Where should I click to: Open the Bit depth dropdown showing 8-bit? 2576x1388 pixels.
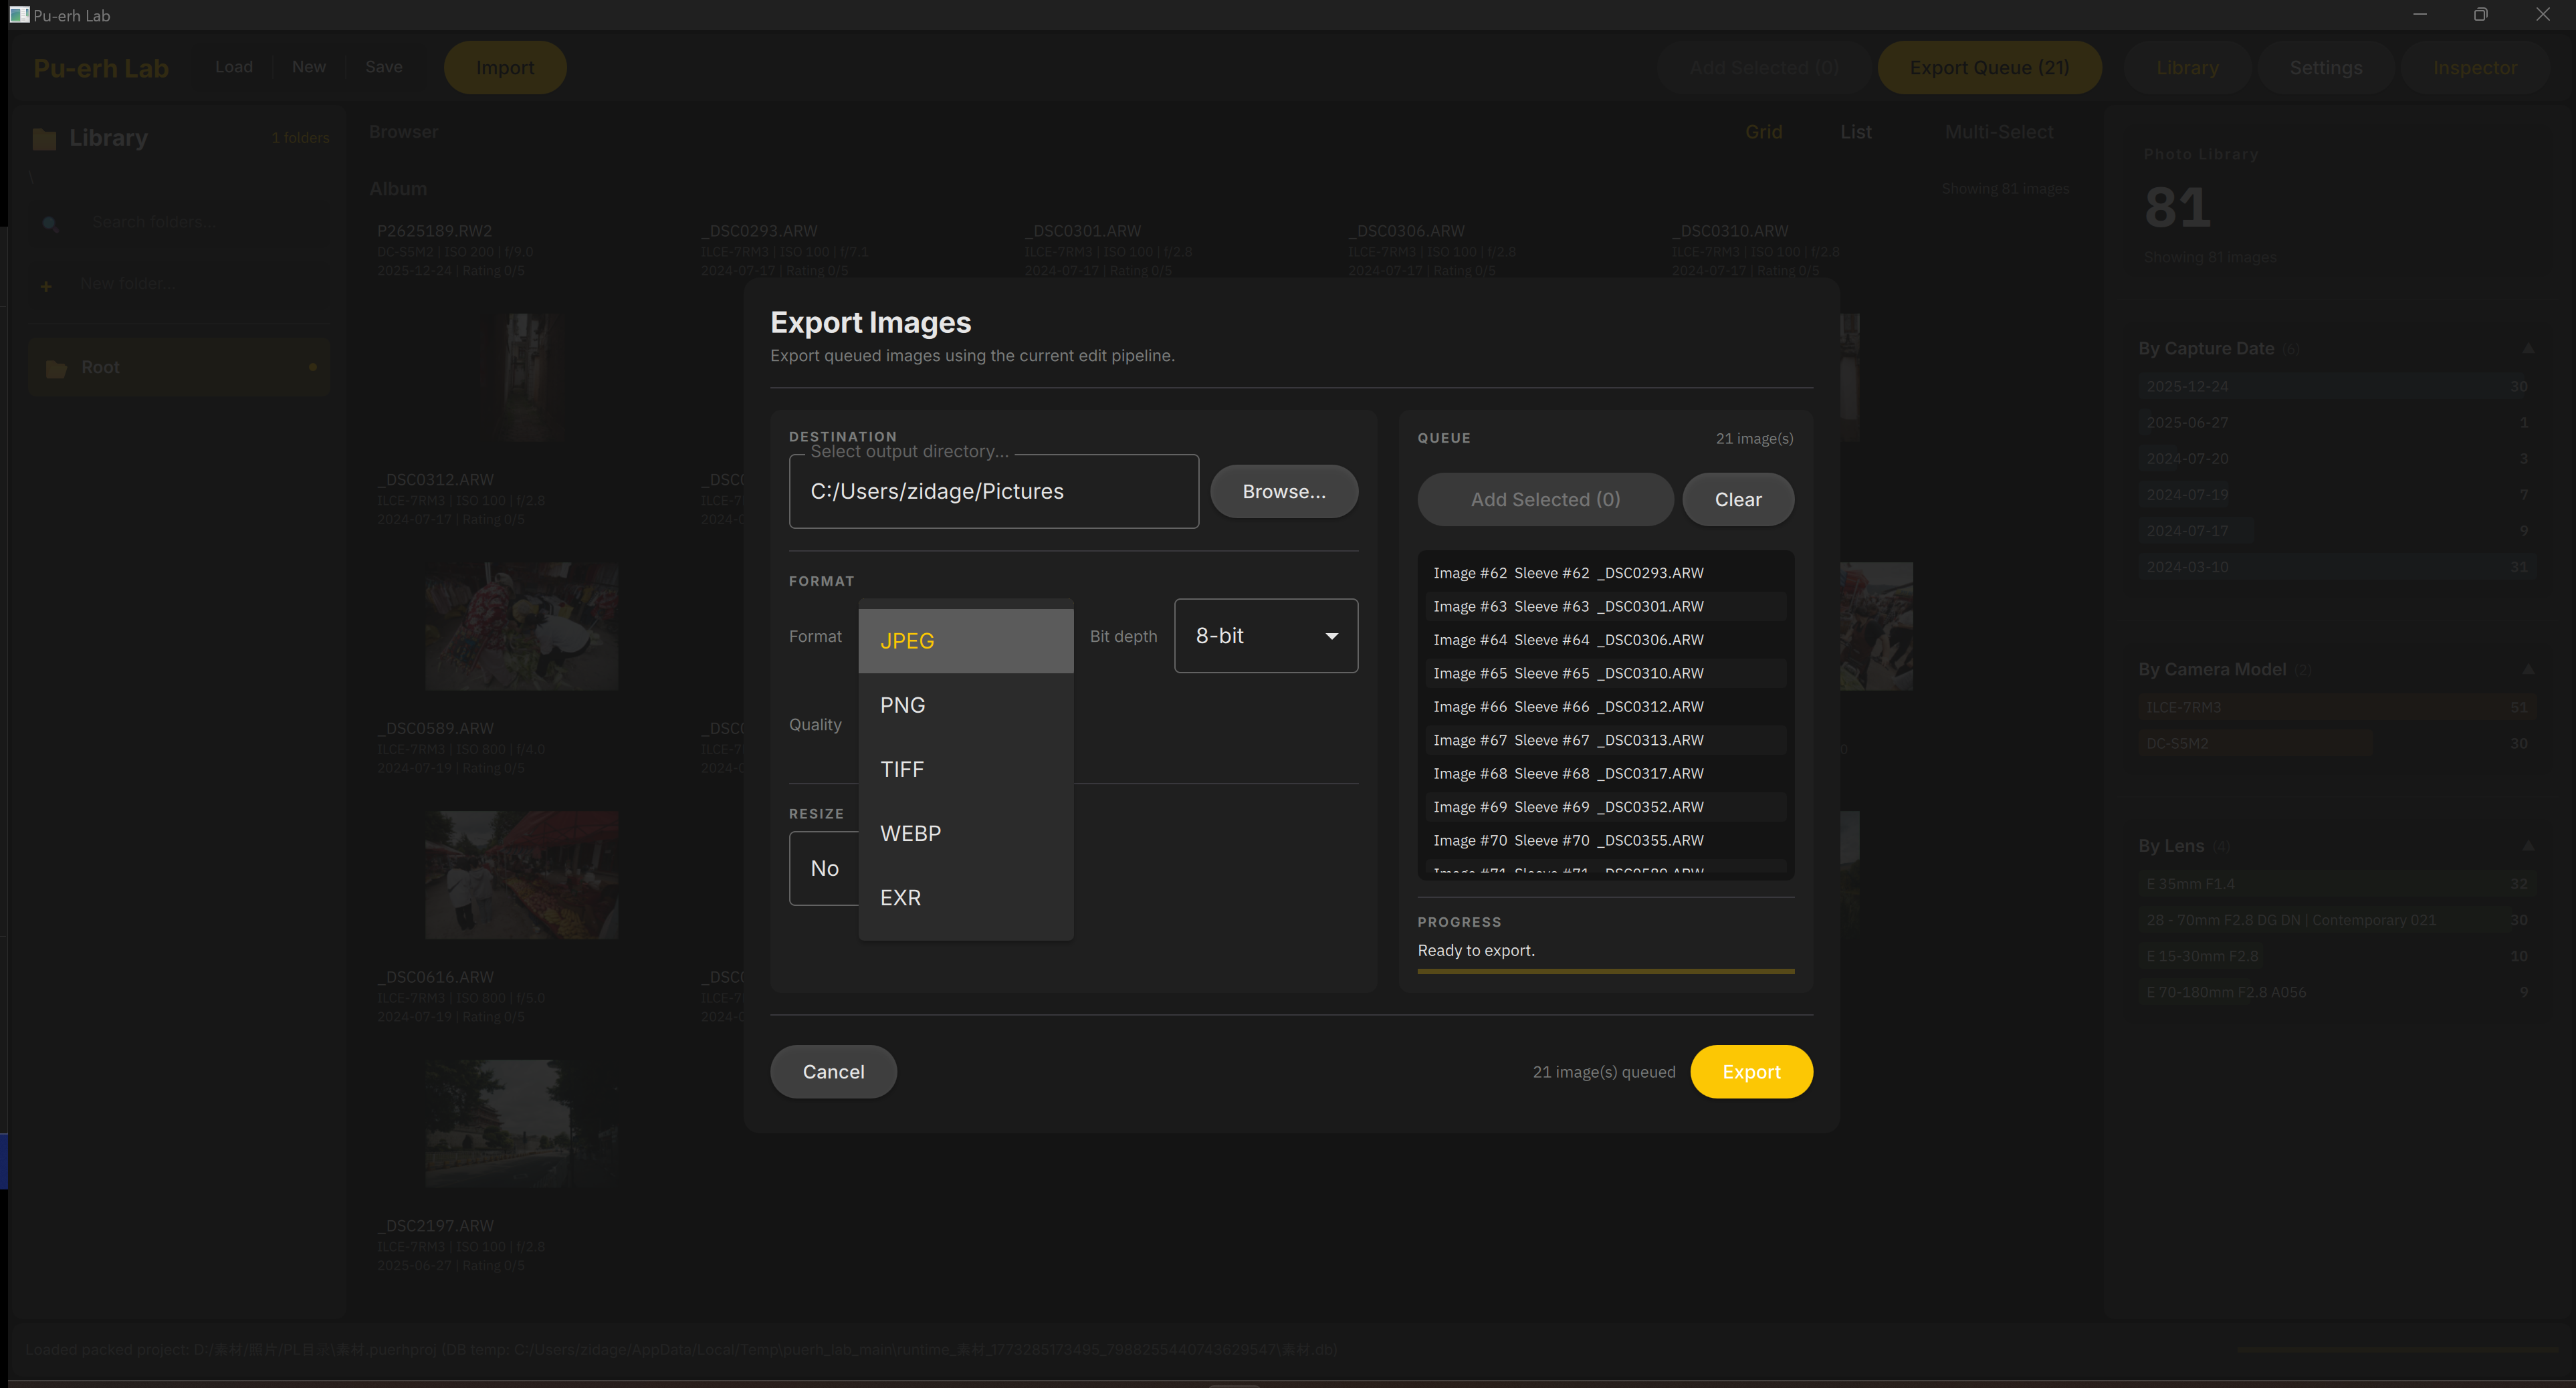tap(1265, 636)
